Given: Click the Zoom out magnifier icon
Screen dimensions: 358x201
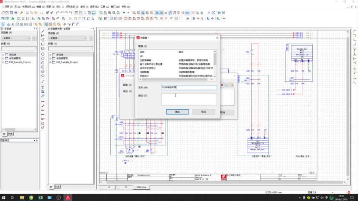Looking at the screenshot, I should click(x=114, y=13).
